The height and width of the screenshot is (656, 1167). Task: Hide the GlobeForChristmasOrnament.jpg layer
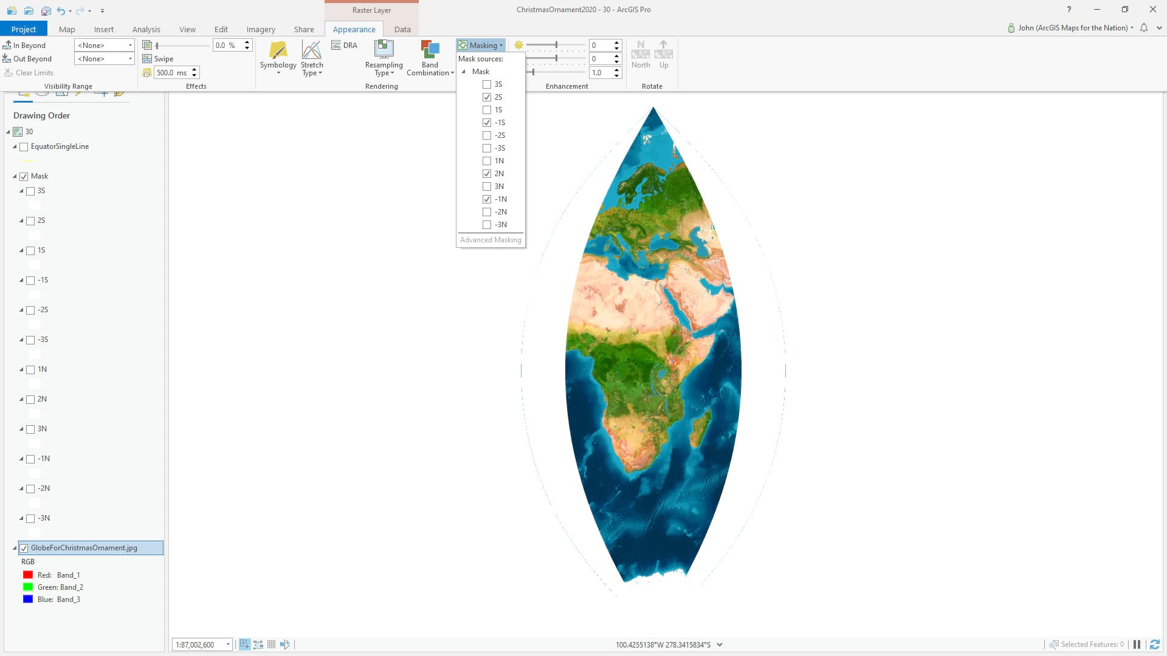click(24, 548)
